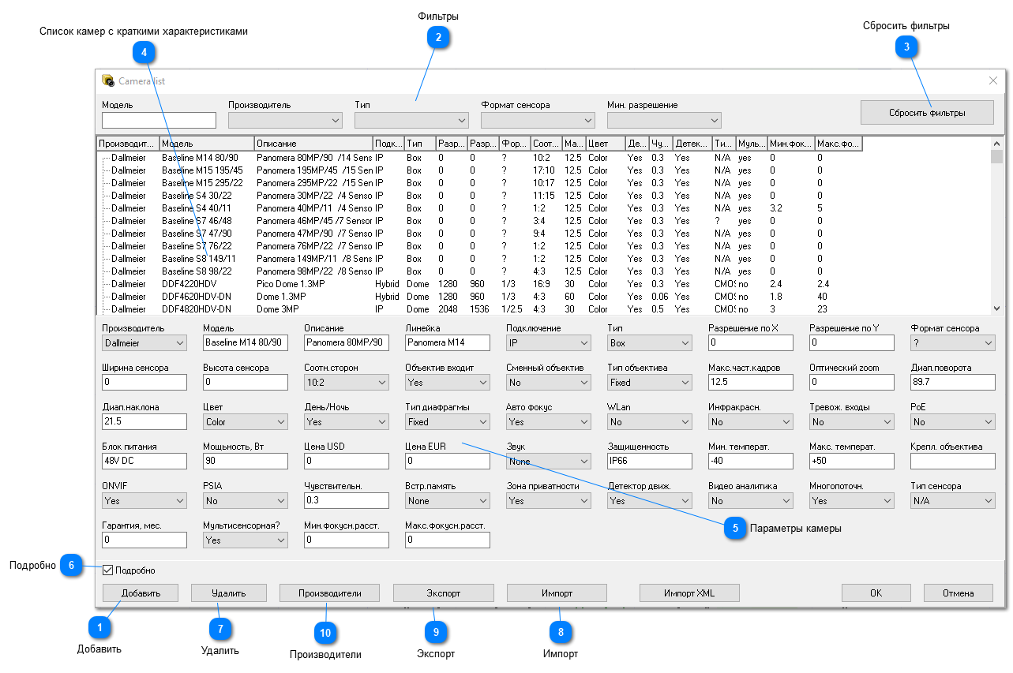Click the Диап.поворота 89.7 field
The height and width of the screenshot is (673, 1013).
point(953,383)
